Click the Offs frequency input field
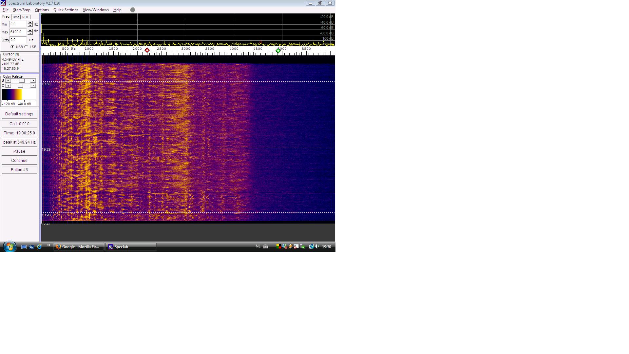This screenshot has height=354, width=629. [18, 40]
